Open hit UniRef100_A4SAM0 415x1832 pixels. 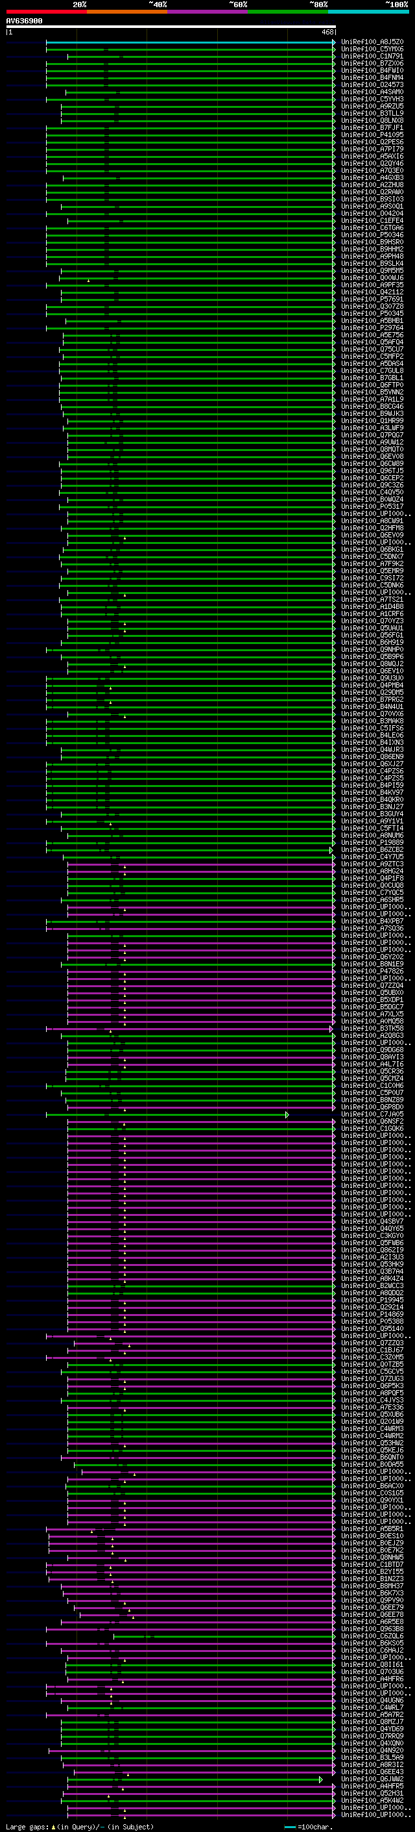pos(372,92)
